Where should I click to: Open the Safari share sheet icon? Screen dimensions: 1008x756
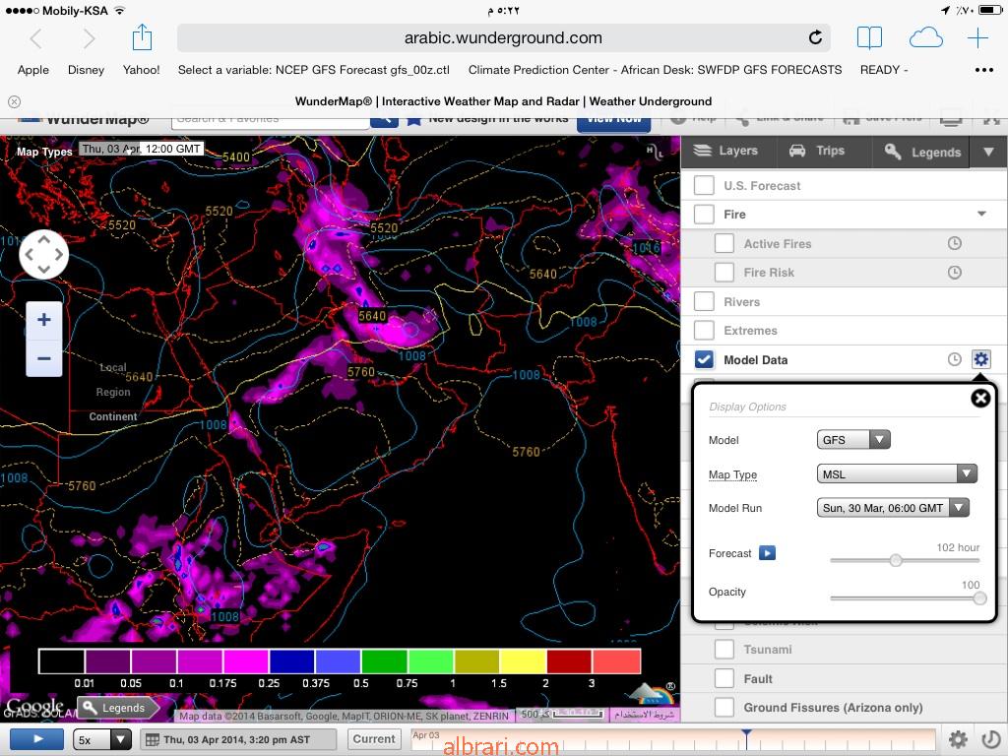point(142,37)
